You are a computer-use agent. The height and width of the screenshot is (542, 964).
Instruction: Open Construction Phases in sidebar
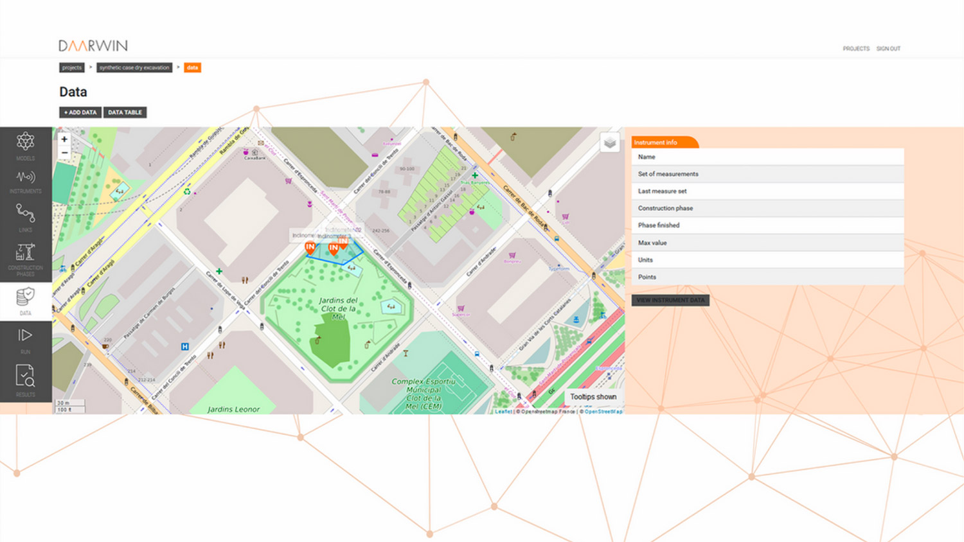(x=26, y=259)
